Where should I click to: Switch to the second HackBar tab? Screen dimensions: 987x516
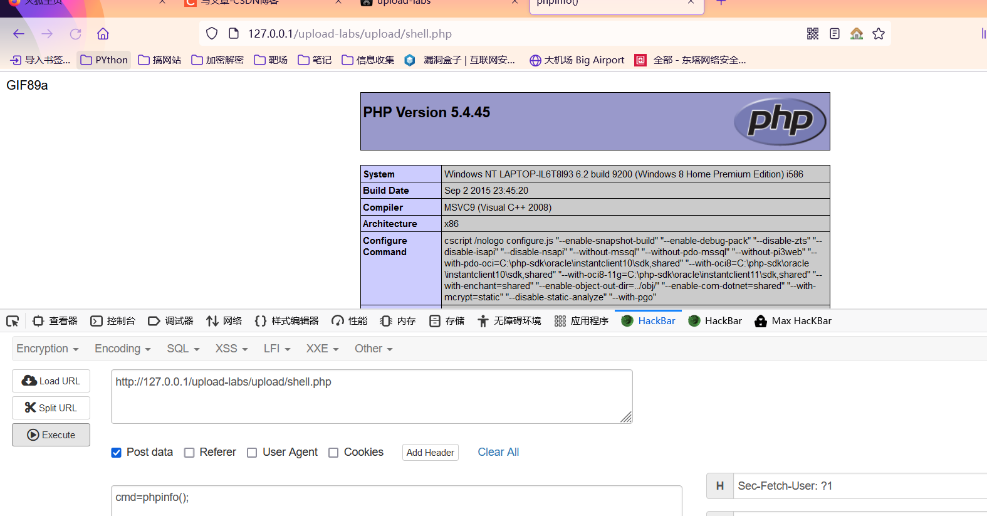[x=715, y=321]
